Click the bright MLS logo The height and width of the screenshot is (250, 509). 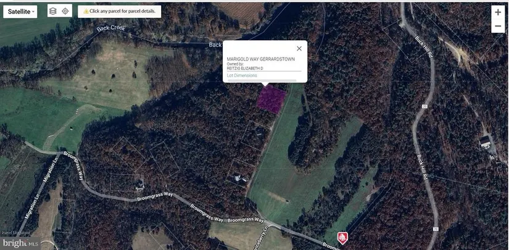(20, 243)
